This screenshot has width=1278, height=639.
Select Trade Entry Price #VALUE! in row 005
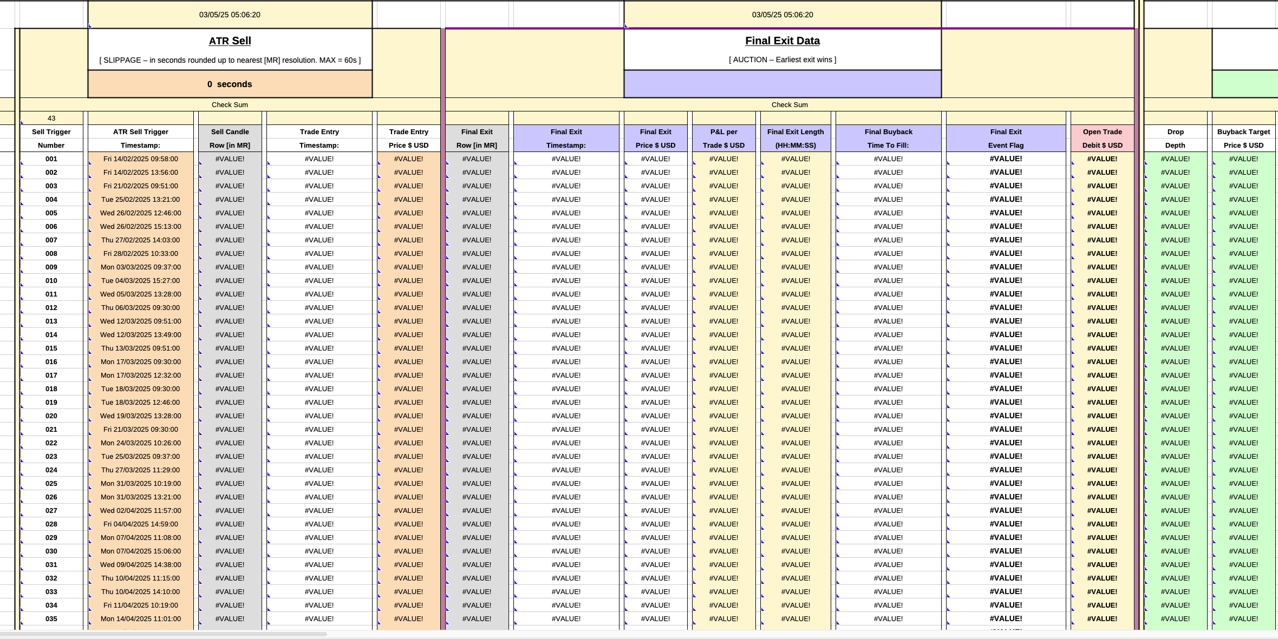click(x=408, y=213)
